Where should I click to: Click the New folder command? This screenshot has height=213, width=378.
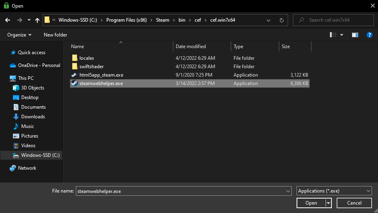click(55, 35)
